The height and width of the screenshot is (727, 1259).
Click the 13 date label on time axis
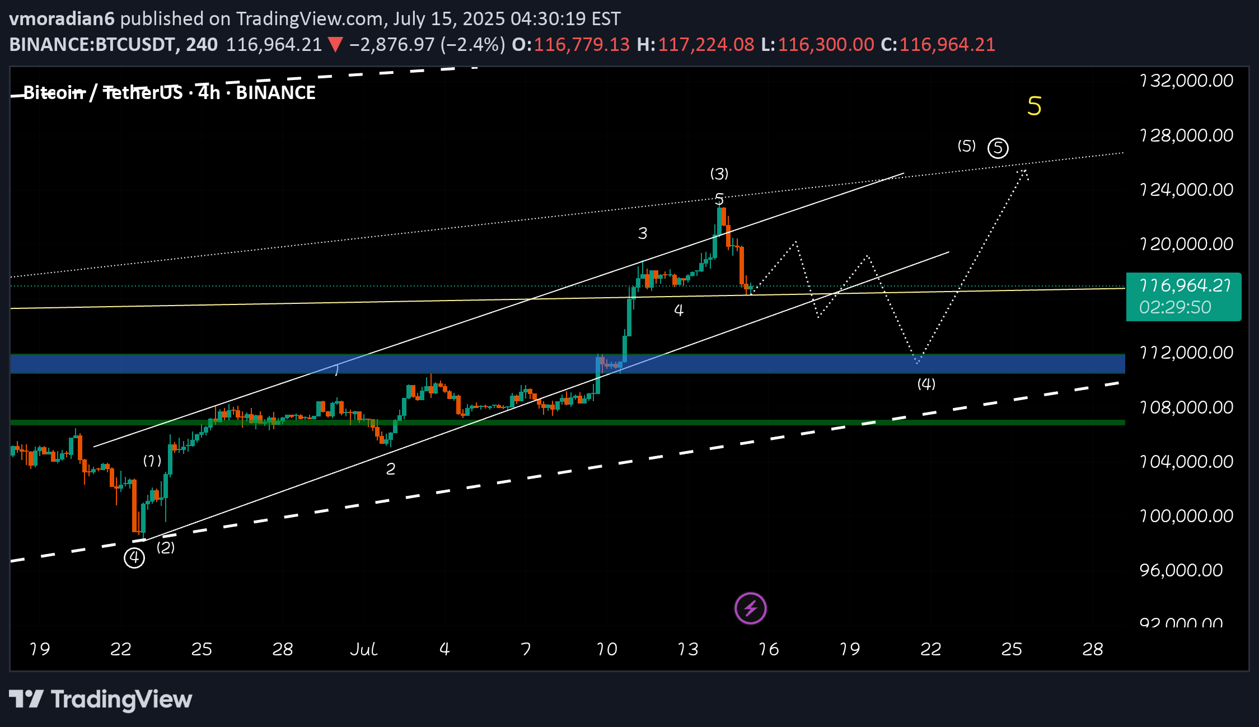[687, 649]
